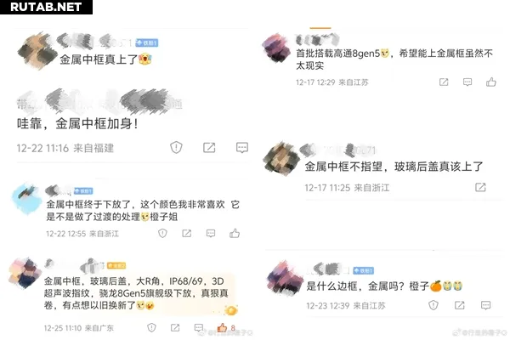This screenshot has height=340, width=510.
Task: Report the comment dated 12-22 11:16
Action: pyautogui.click(x=176, y=147)
